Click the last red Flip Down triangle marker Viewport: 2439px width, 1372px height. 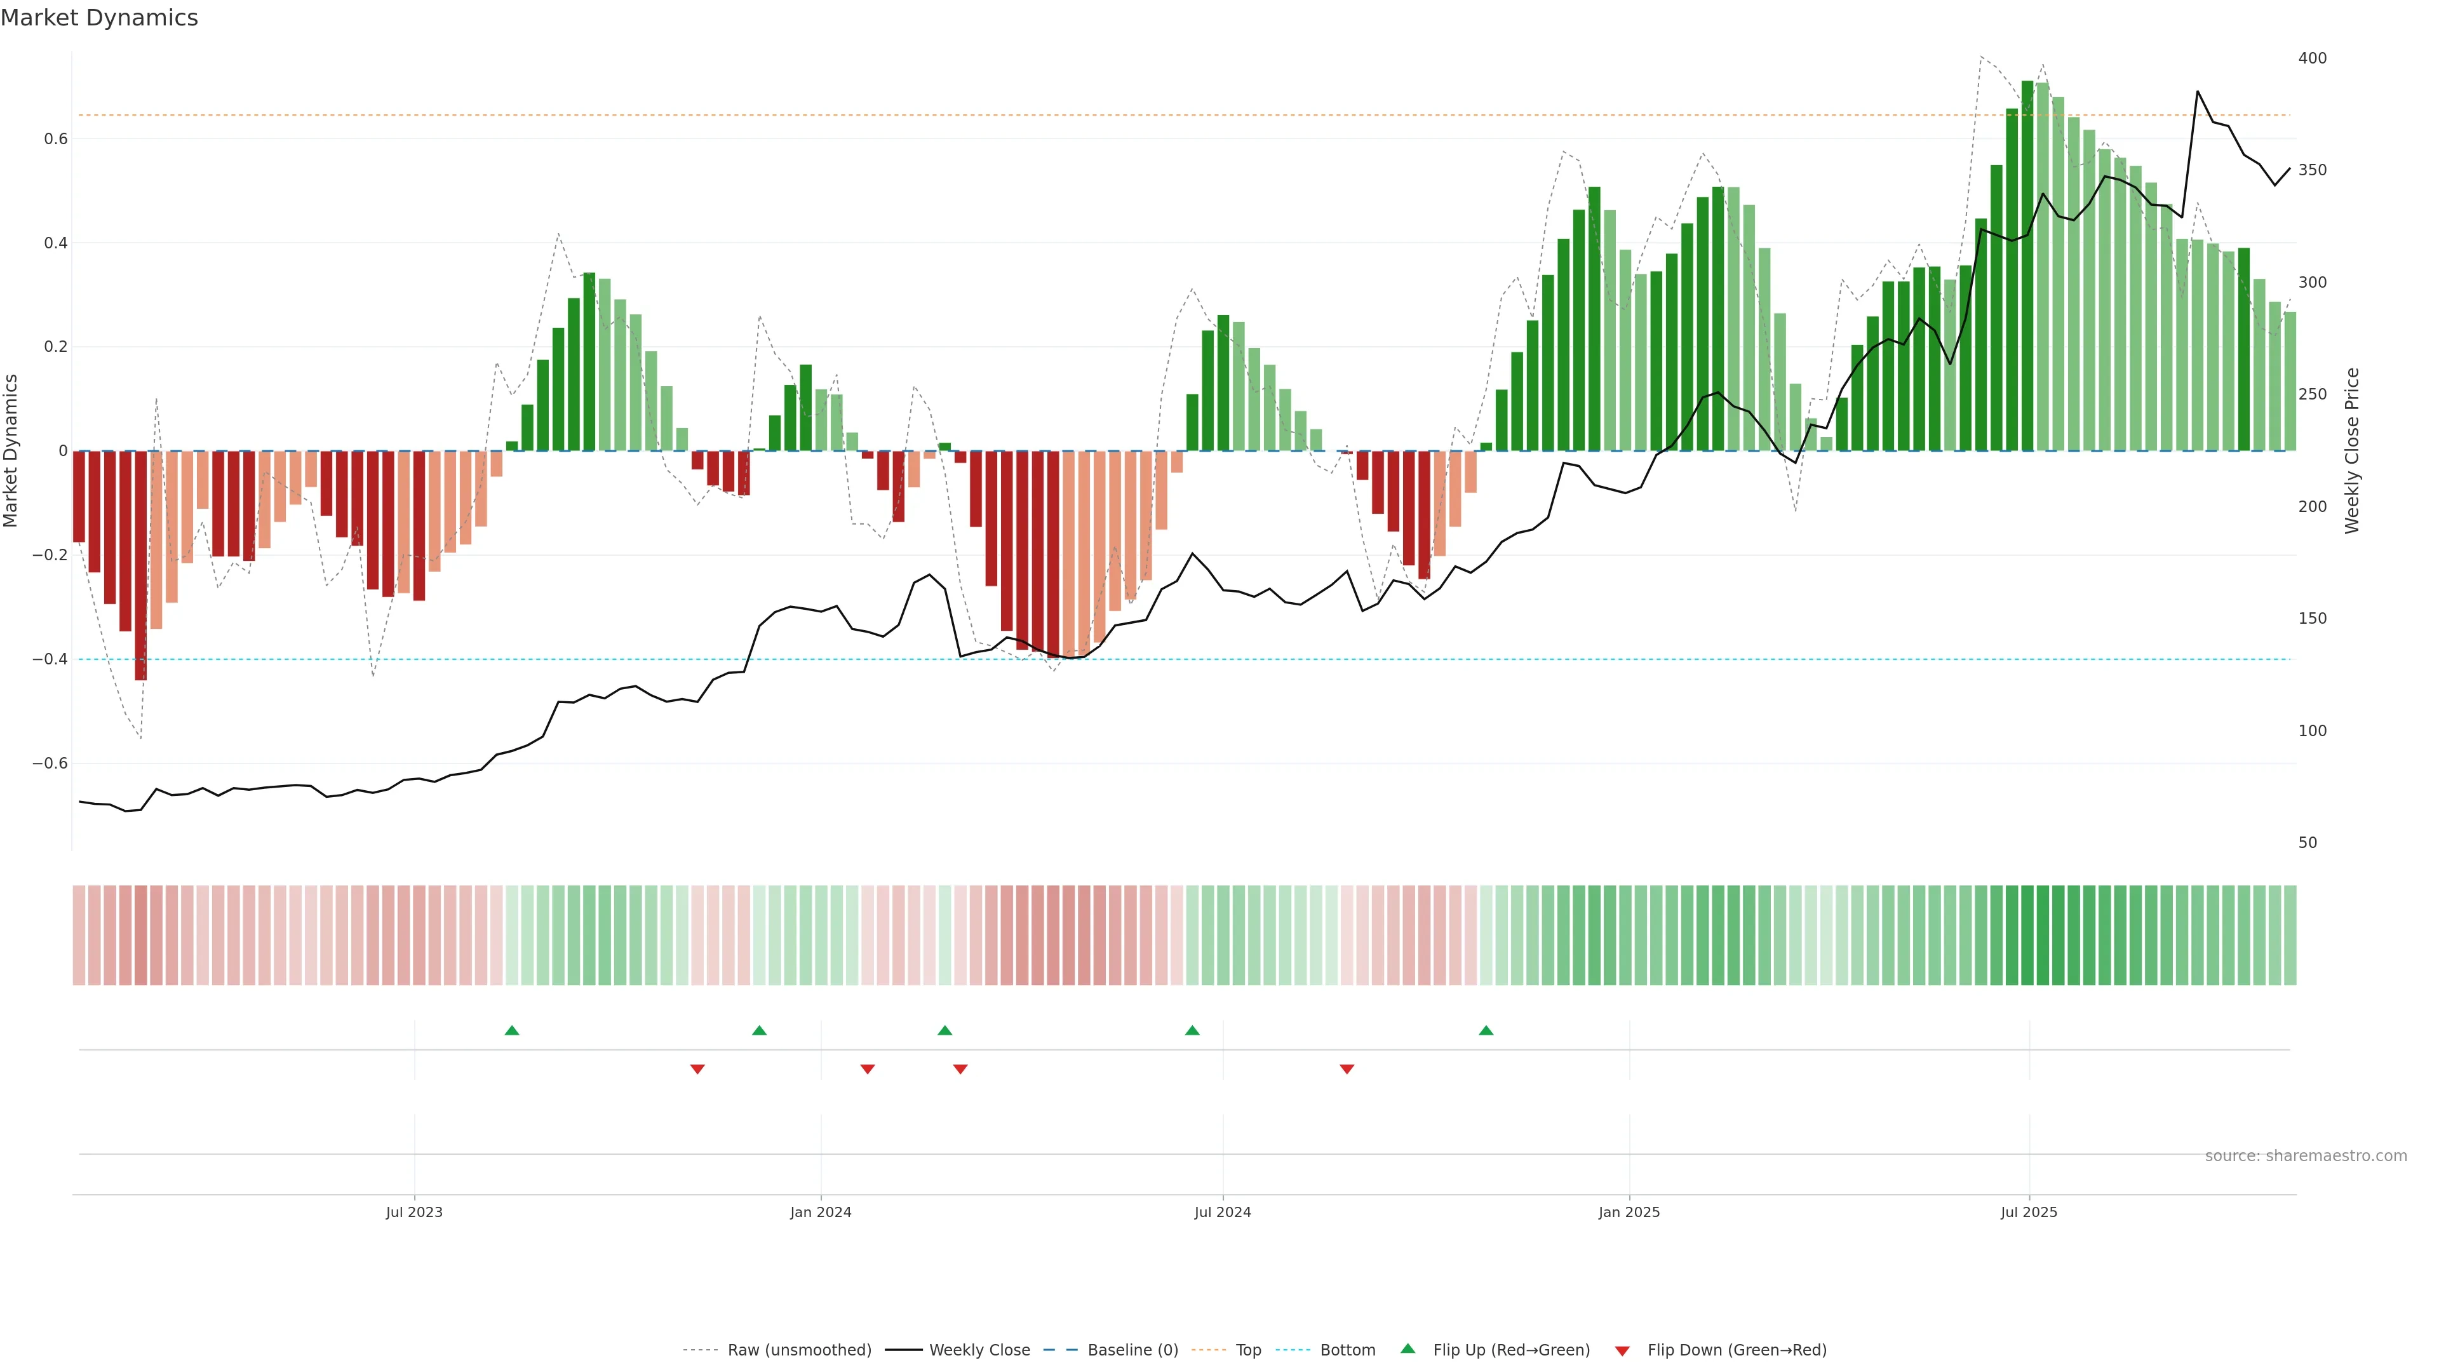coord(1347,1069)
